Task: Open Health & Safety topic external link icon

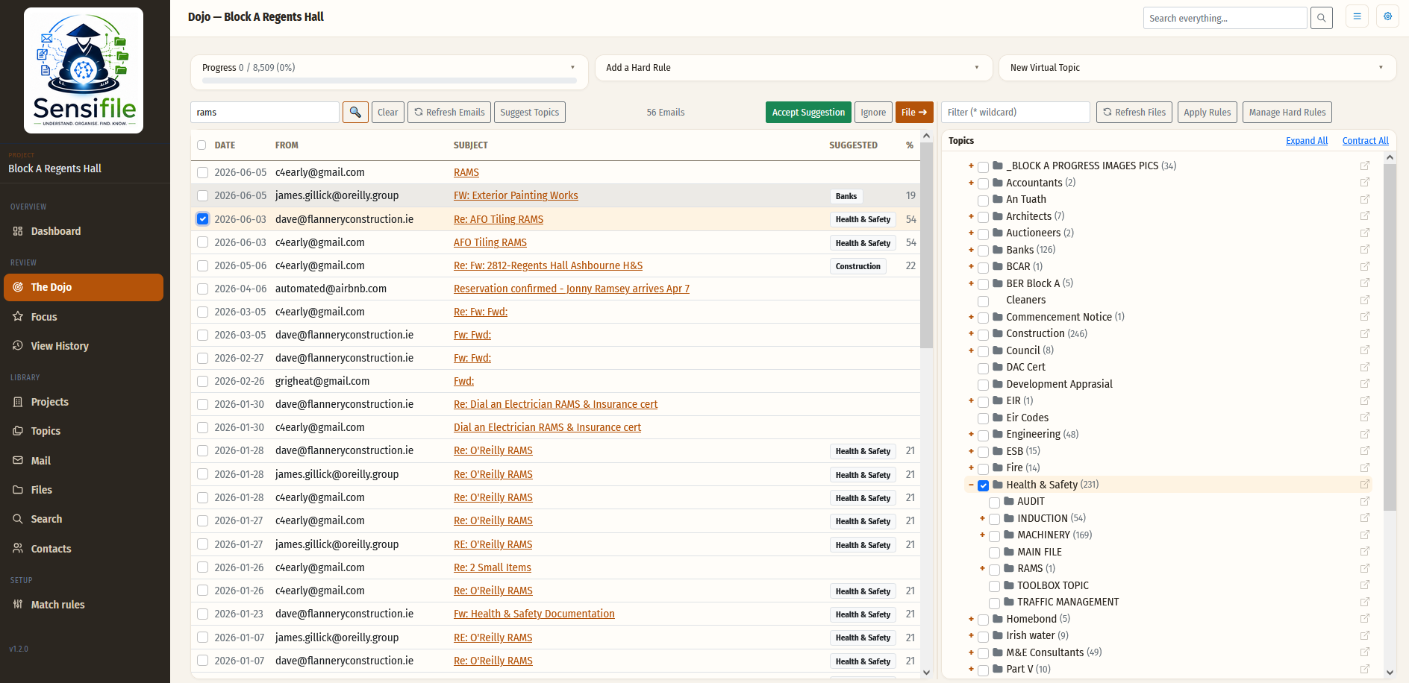Action: [1364, 485]
